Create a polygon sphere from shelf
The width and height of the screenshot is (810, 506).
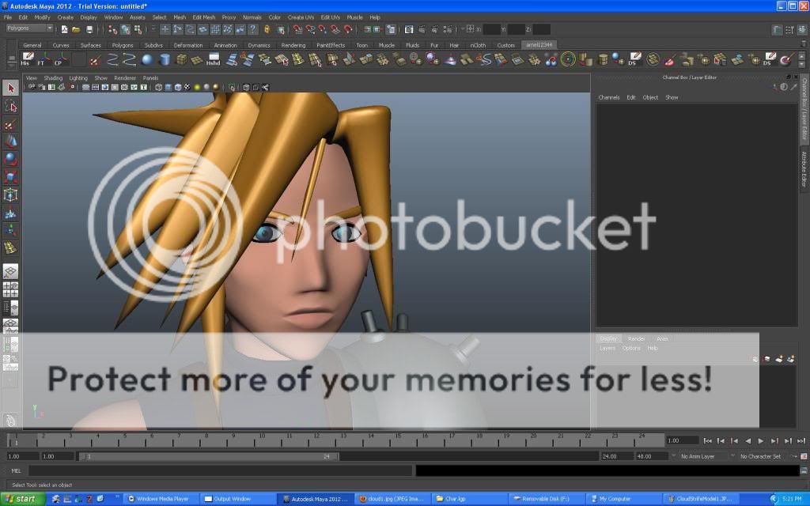(147, 59)
